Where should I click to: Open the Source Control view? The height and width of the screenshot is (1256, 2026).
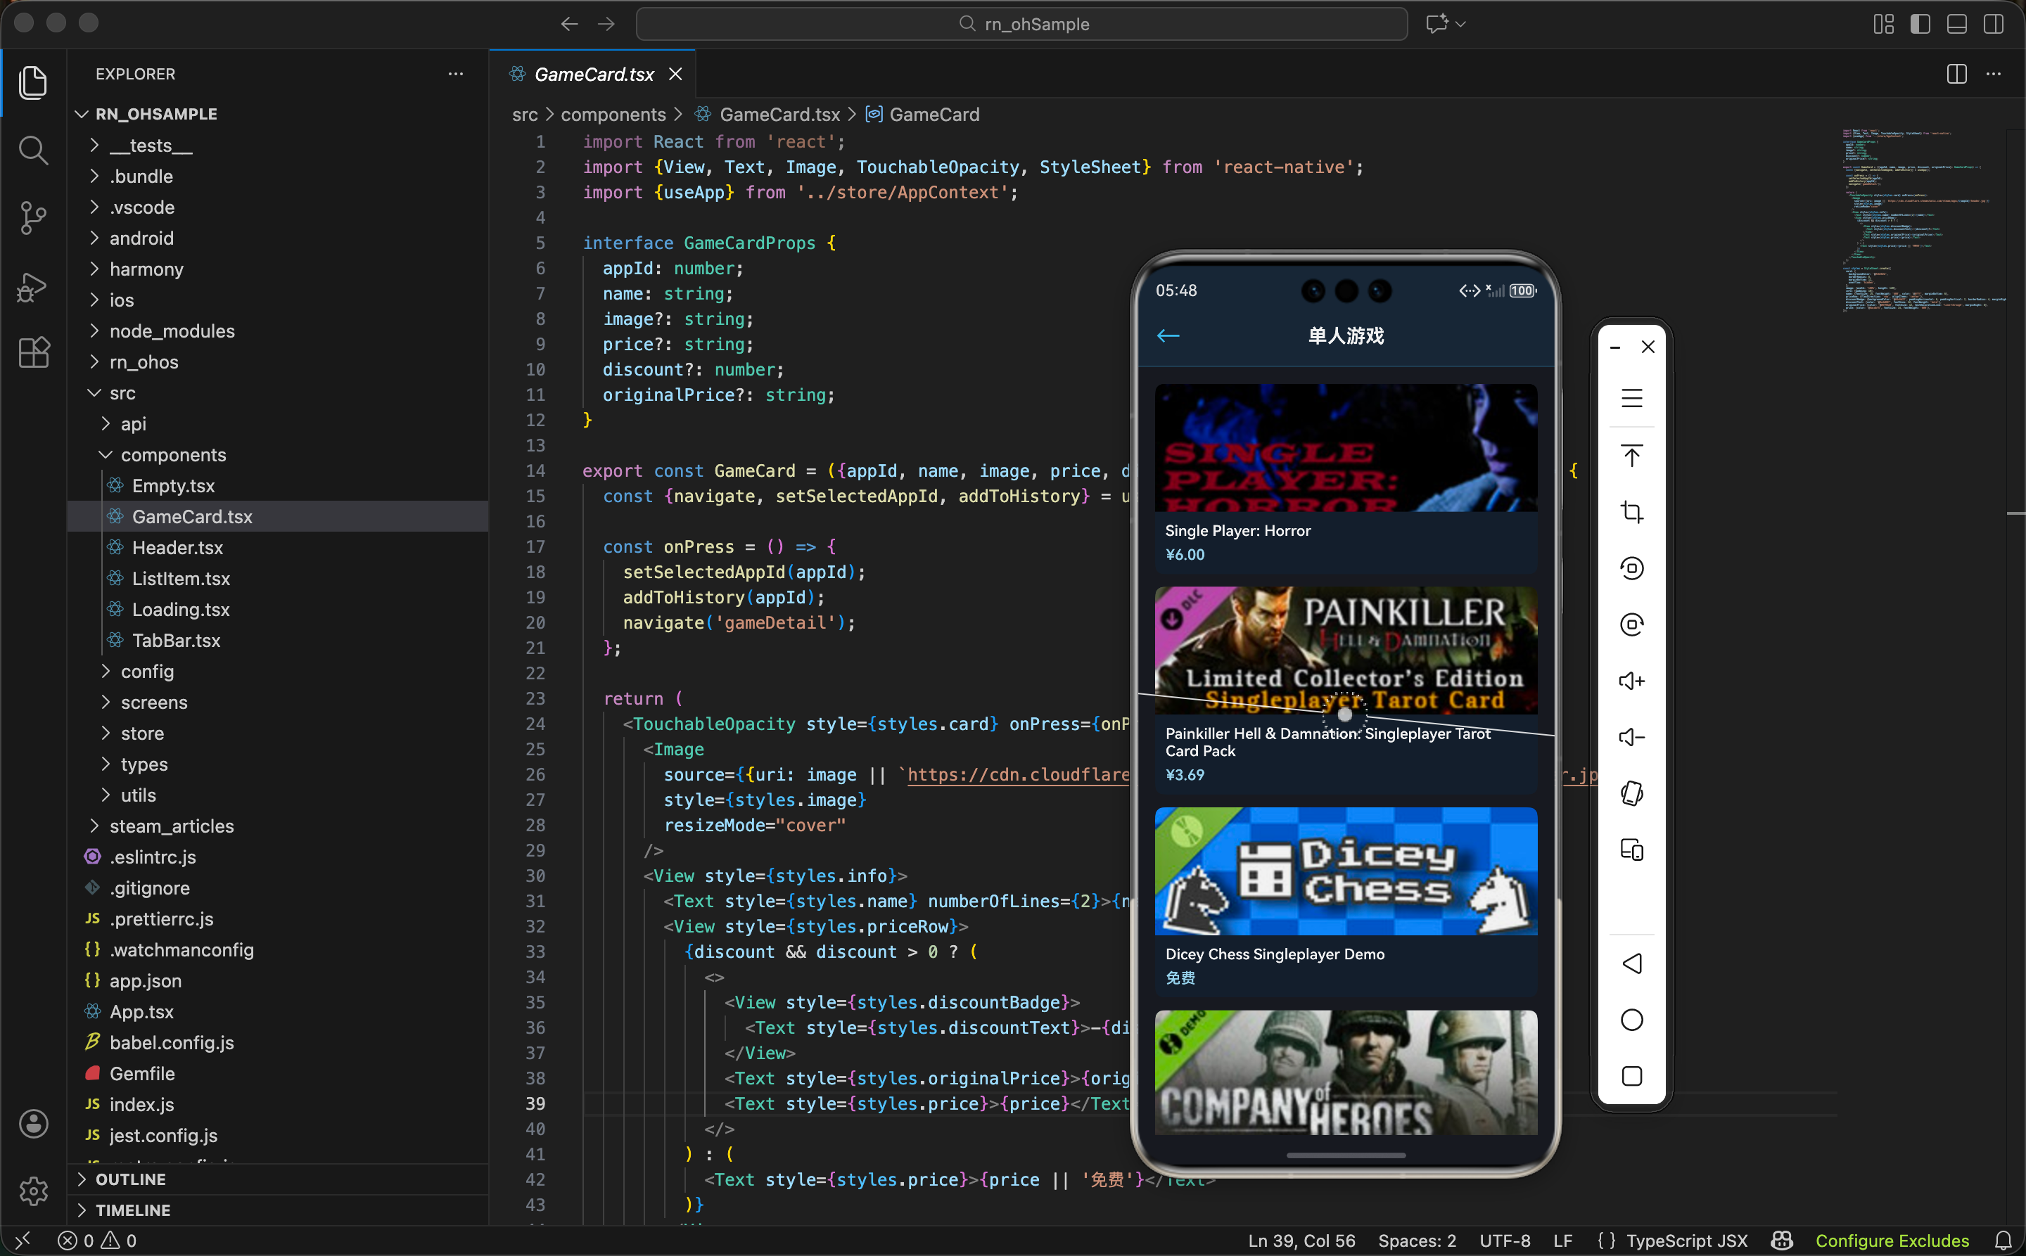point(33,219)
